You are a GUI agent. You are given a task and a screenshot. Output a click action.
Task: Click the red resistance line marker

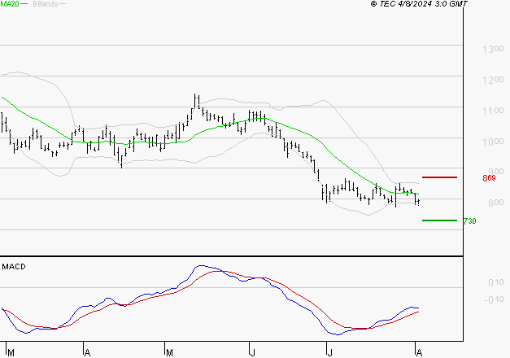(x=439, y=177)
